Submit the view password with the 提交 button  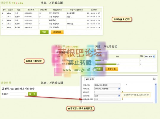32,94
